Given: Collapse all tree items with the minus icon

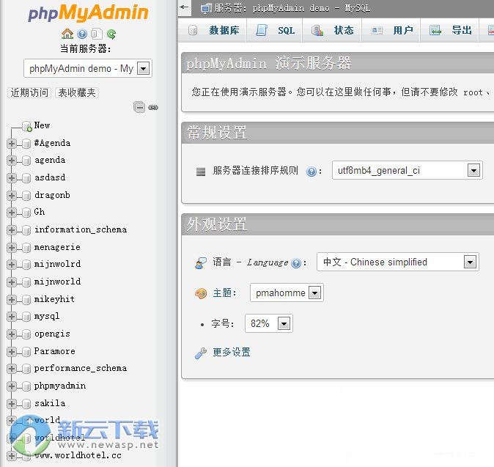Looking at the screenshot, I should tap(139, 107).
